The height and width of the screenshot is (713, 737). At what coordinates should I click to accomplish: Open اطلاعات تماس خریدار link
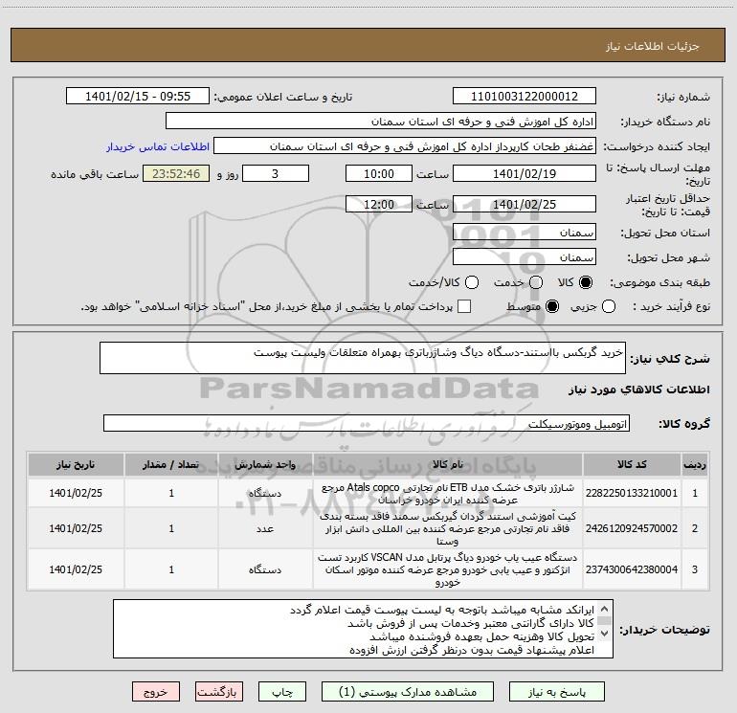point(158,146)
